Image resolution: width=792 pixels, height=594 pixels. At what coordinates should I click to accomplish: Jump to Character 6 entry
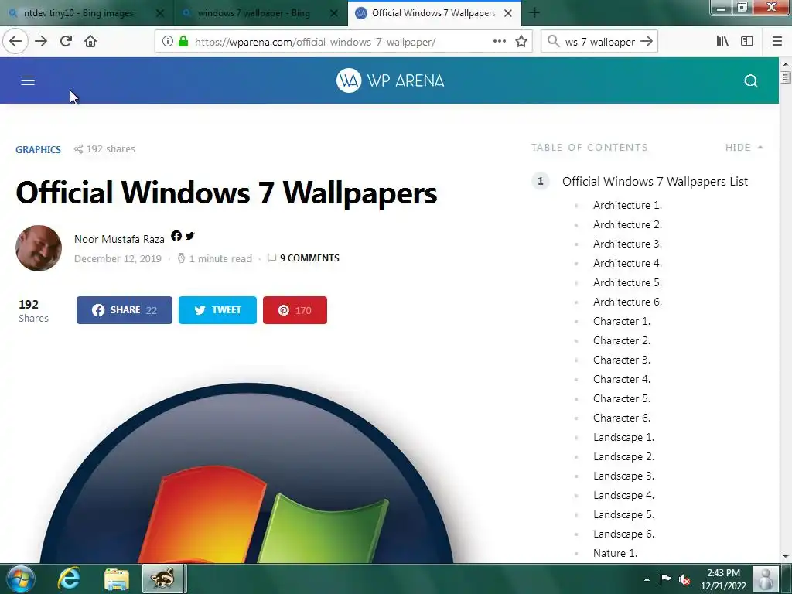click(x=621, y=418)
